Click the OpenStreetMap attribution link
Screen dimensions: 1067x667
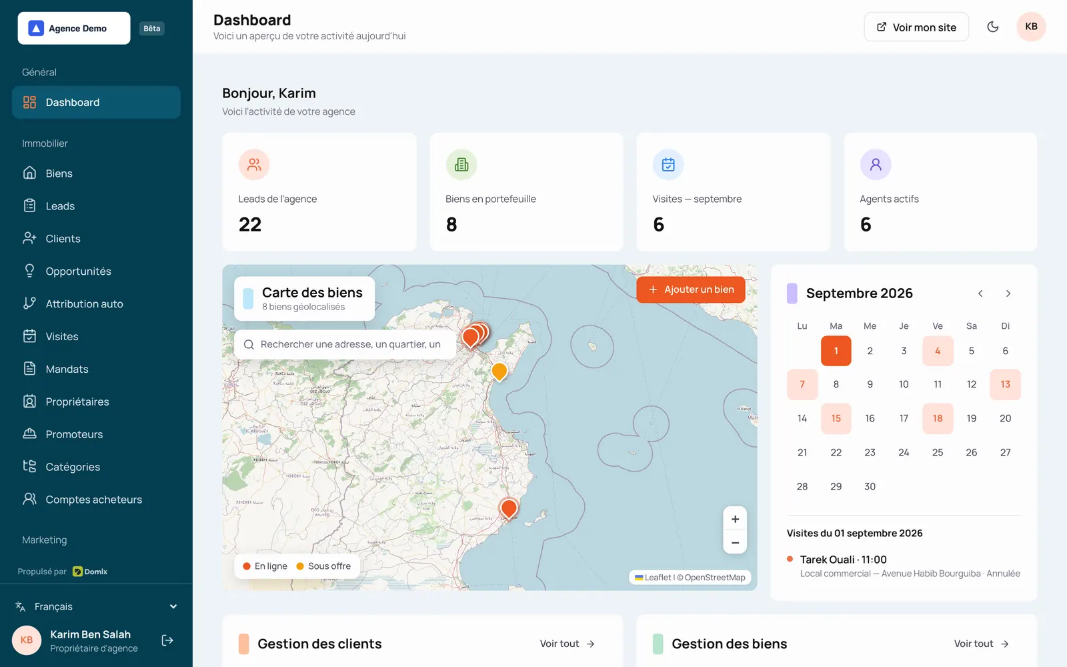(x=715, y=578)
